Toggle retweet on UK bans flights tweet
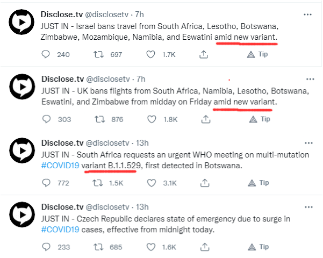This screenshot has height=258, width=323. click(100, 119)
